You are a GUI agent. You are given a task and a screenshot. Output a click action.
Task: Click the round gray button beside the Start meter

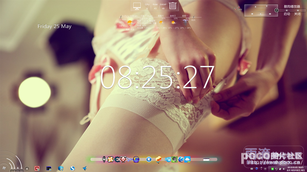pyautogui.click(x=27, y=168)
